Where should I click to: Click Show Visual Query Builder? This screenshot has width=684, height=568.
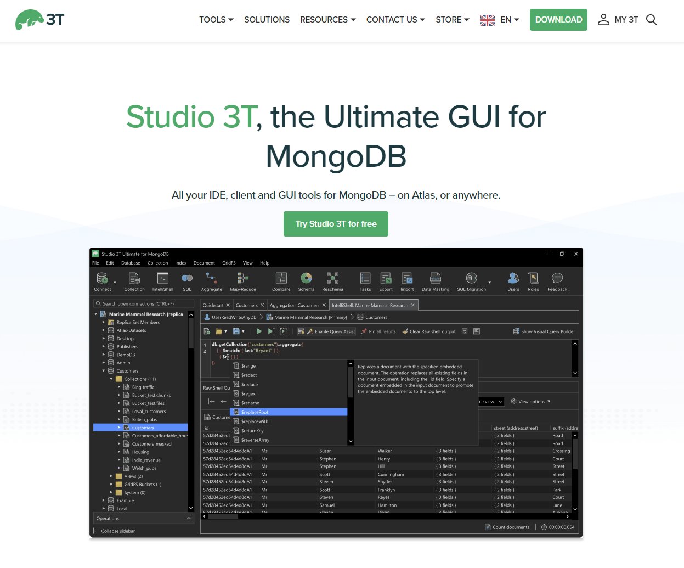click(x=544, y=331)
